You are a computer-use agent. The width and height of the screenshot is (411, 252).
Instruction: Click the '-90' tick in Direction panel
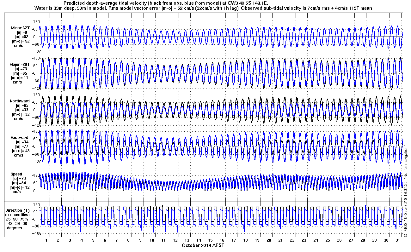tap(36, 226)
